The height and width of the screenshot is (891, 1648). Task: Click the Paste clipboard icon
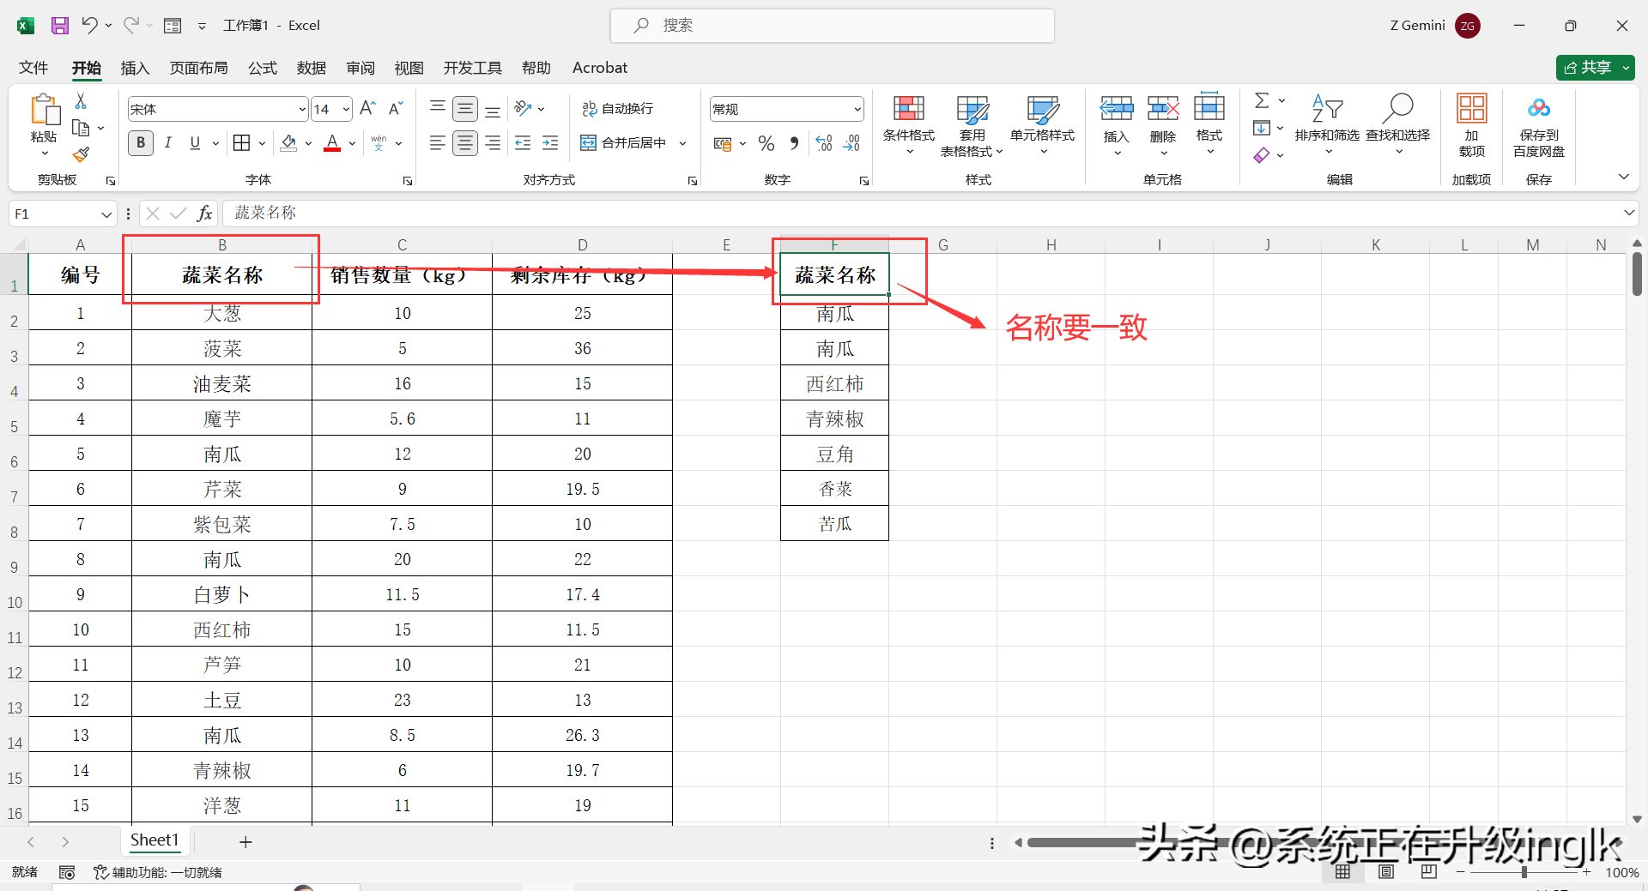(44, 111)
